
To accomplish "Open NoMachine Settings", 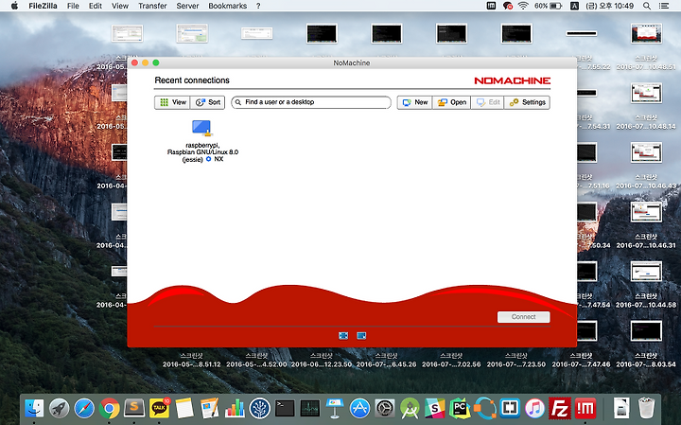I will (x=527, y=102).
